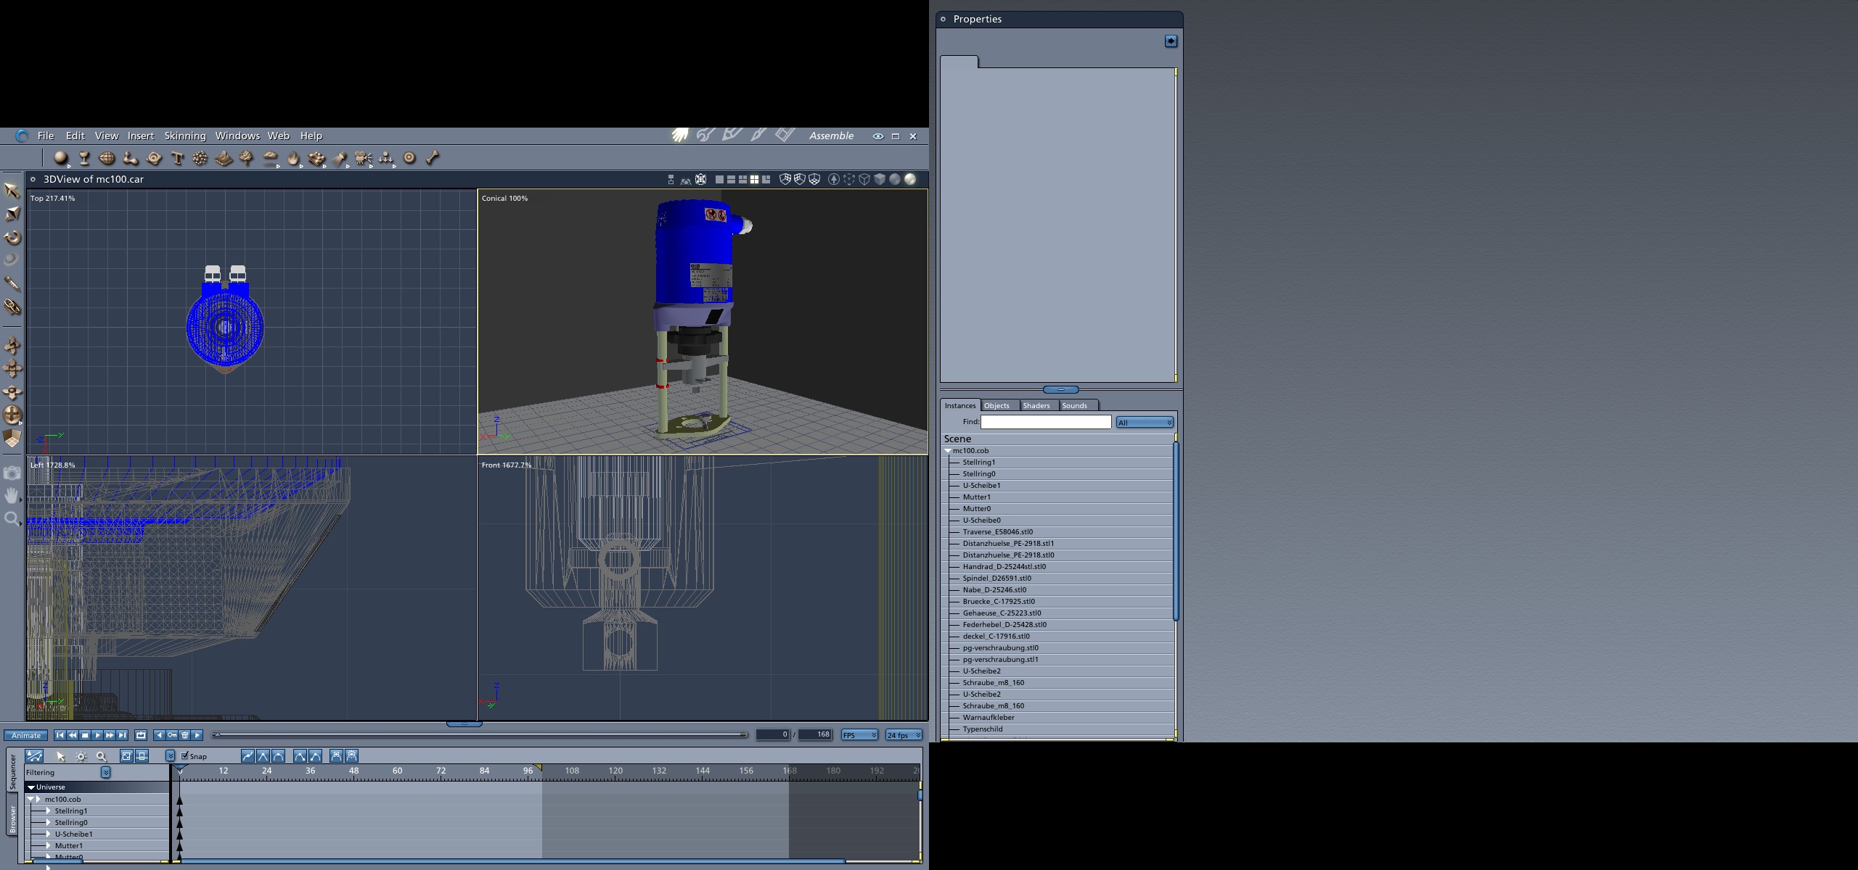Collapse the mc100.cob tree in Scene list
The height and width of the screenshot is (870, 1858).
948,450
